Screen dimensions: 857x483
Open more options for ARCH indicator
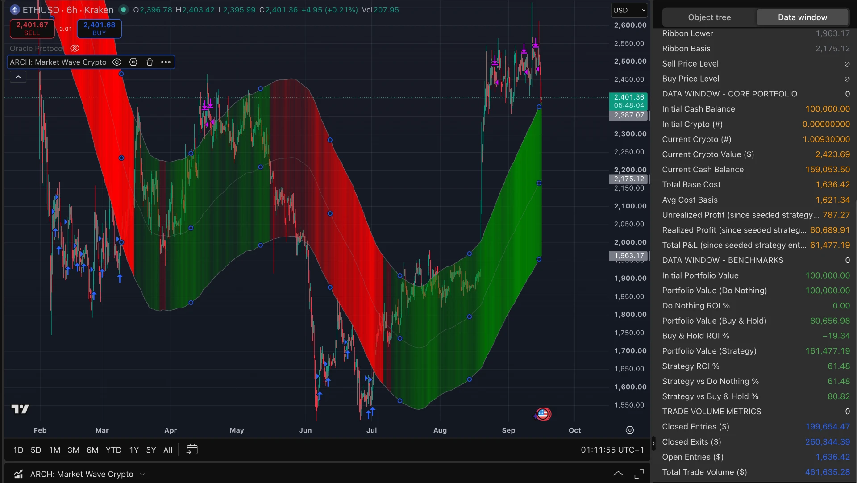[x=166, y=62]
